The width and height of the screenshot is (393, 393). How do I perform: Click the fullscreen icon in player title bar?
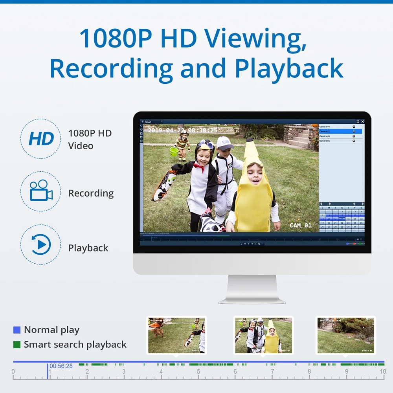pyautogui.click(x=358, y=121)
